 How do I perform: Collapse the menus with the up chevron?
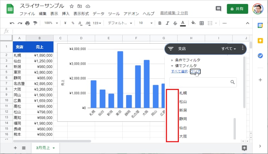tap(248, 23)
